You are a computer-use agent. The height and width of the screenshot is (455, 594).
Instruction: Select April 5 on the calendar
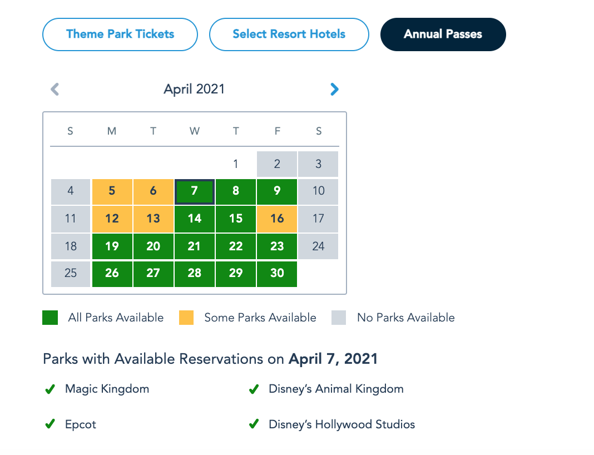point(112,191)
